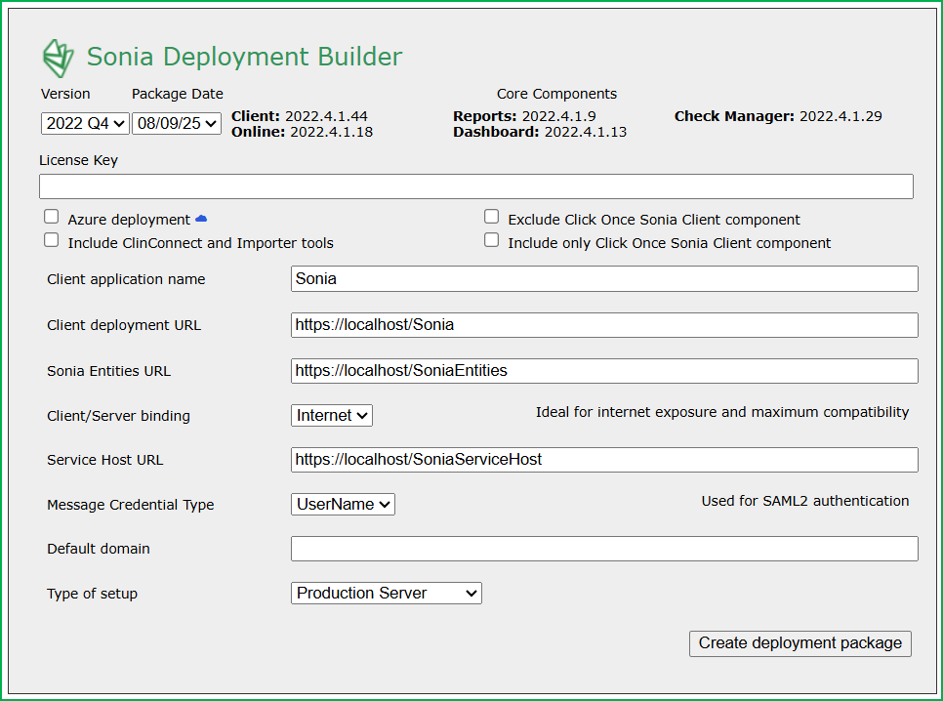
Task: Click the License Key label
Action: pos(78,160)
